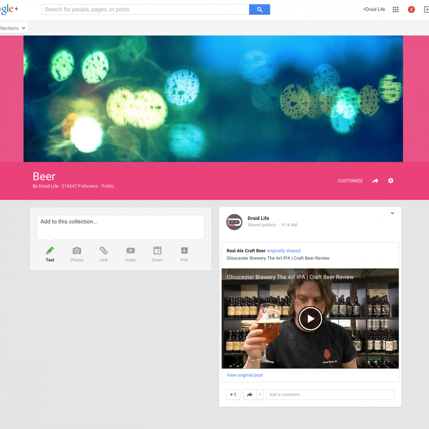This screenshot has width=429, height=429.
Task: Choose the Link chain option
Action: click(x=104, y=254)
